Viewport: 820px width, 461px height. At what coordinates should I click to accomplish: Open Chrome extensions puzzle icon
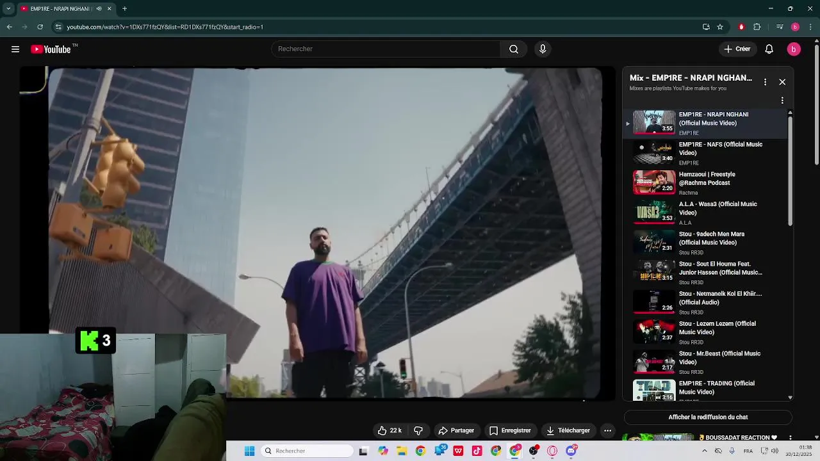click(757, 27)
